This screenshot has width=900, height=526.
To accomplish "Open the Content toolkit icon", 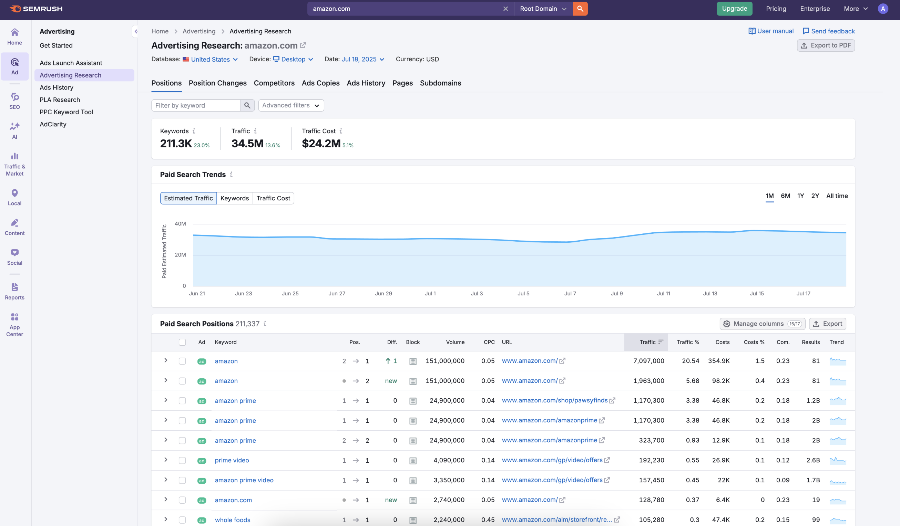I will [14, 227].
